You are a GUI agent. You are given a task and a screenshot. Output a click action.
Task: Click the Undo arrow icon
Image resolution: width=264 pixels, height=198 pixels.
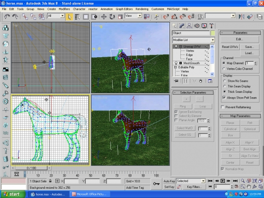[x=7, y=17]
